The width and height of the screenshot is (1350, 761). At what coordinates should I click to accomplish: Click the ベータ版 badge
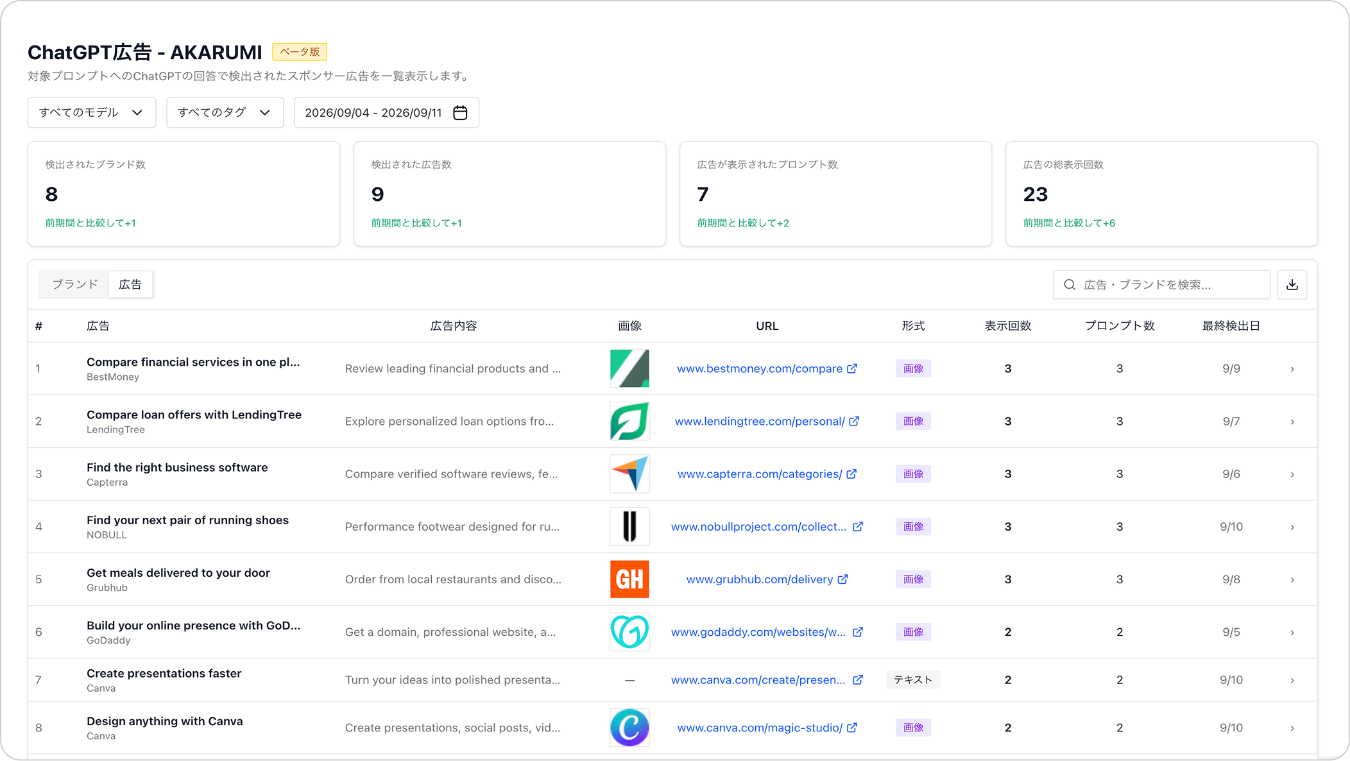(x=300, y=52)
